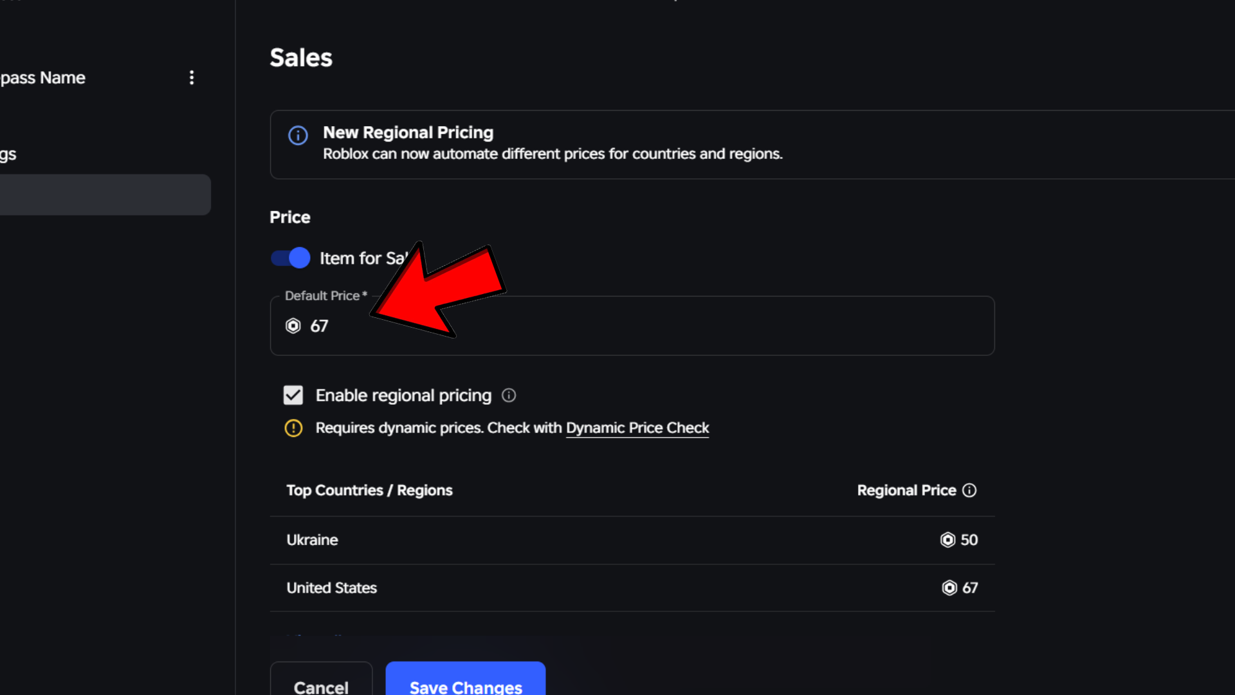
Task: Click the United States regional price row
Action: pyautogui.click(x=579, y=588)
